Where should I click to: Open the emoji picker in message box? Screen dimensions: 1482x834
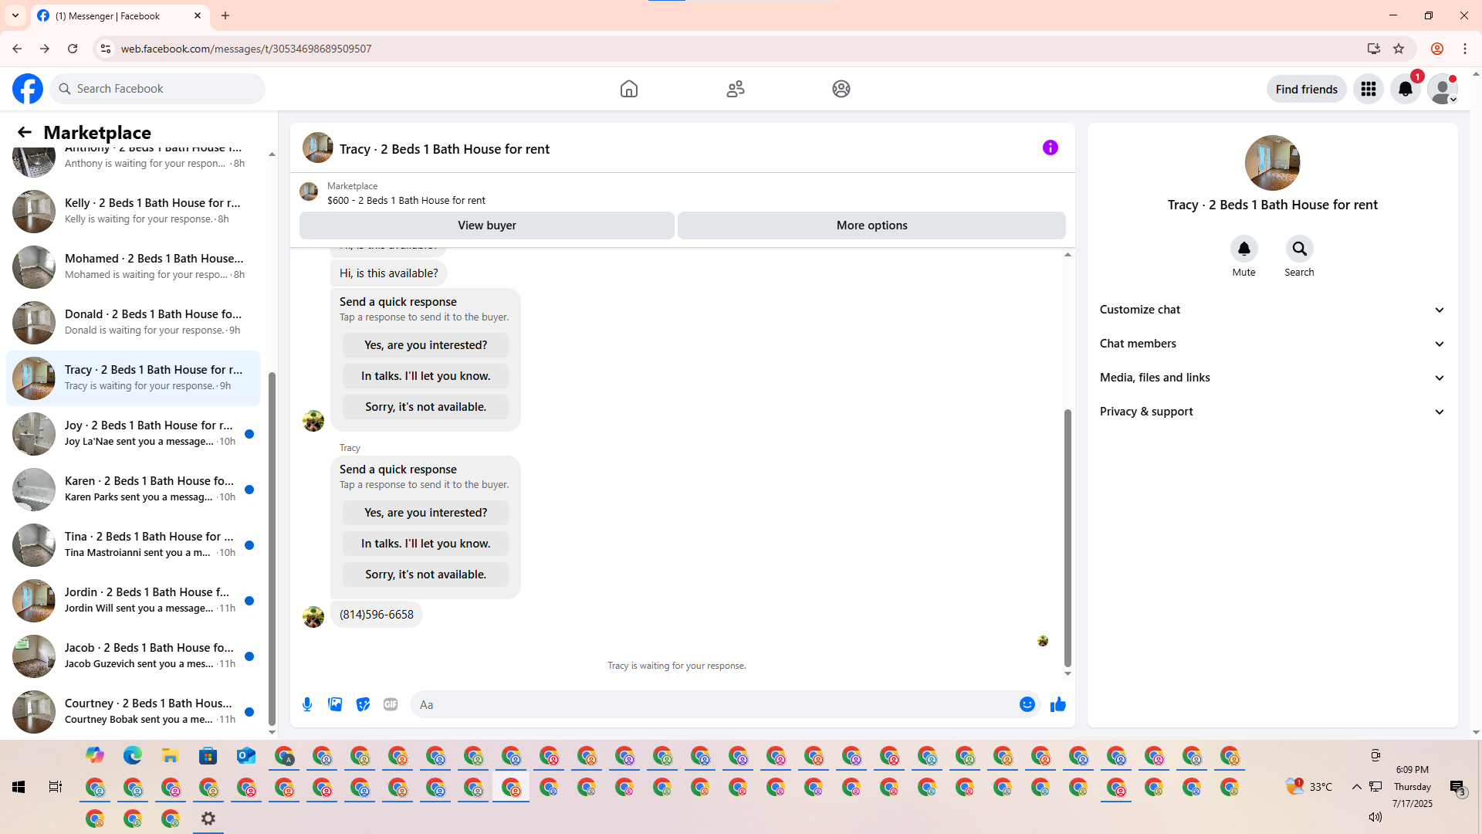(x=1027, y=704)
